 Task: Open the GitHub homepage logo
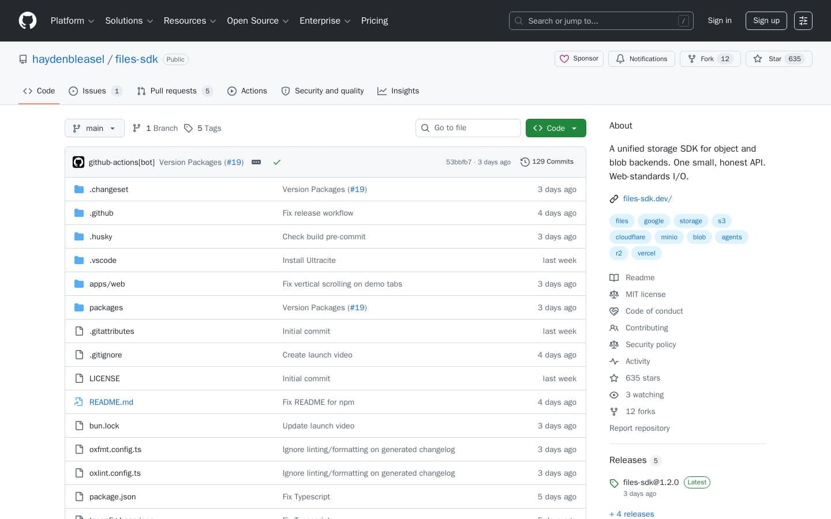pos(28,21)
